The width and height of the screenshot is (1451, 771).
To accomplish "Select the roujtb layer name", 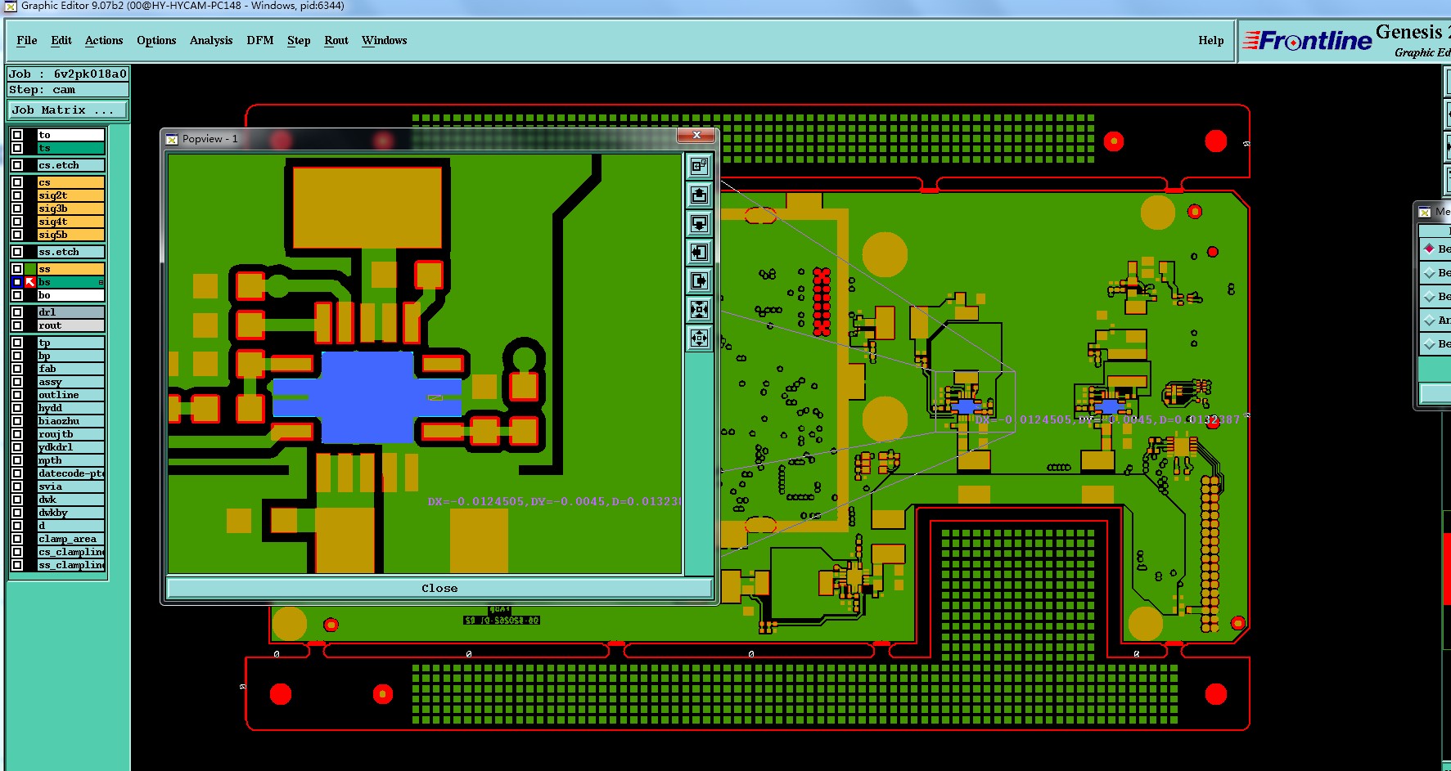I will (x=71, y=434).
